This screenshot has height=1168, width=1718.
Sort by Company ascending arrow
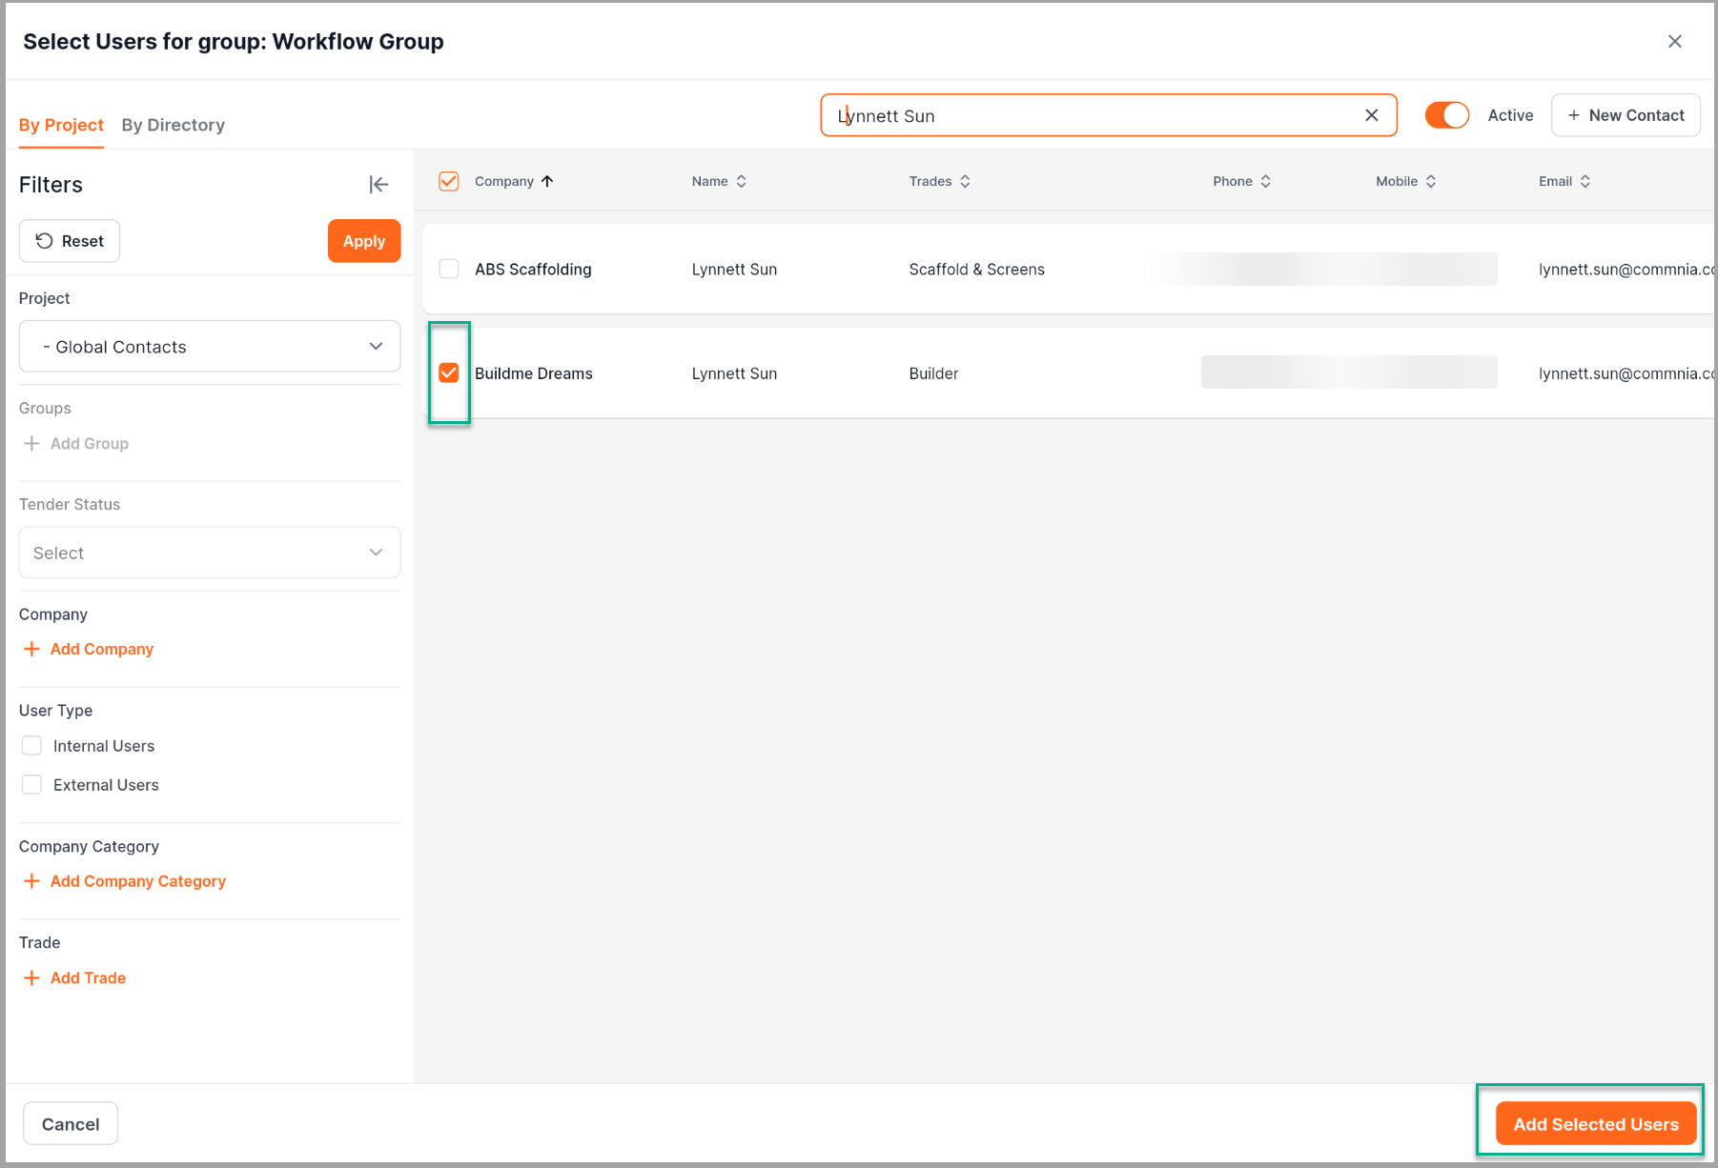[x=547, y=181]
